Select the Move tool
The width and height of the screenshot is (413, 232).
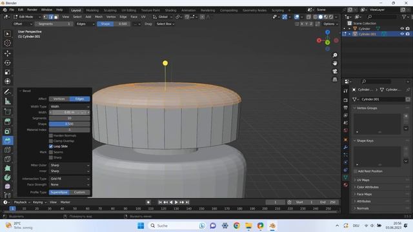click(x=7, y=53)
